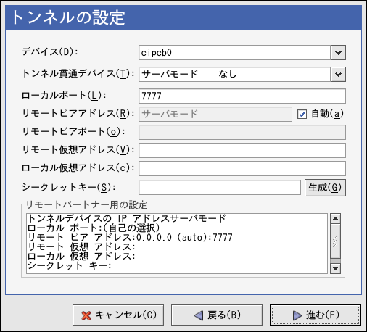Click the ローカルポート field containing 7777
The image size is (367, 332).
point(242,96)
